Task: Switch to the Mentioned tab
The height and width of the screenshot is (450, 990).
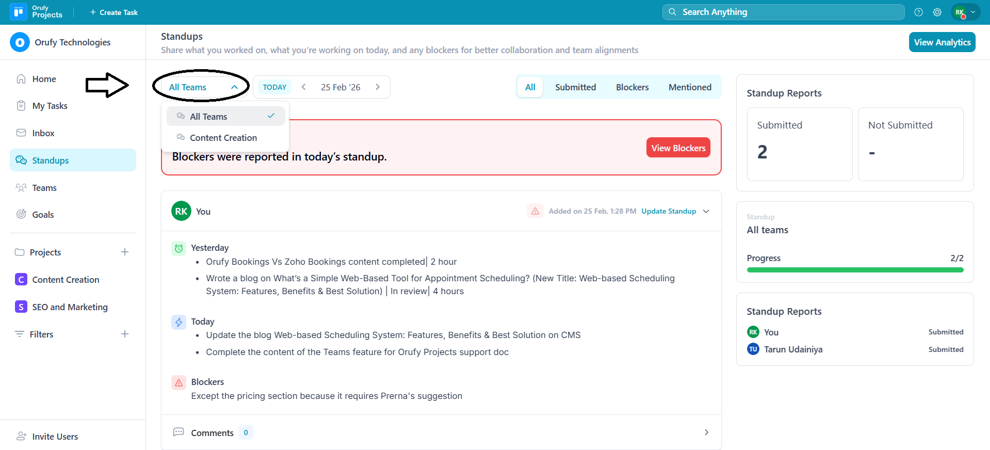Action: click(x=690, y=87)
